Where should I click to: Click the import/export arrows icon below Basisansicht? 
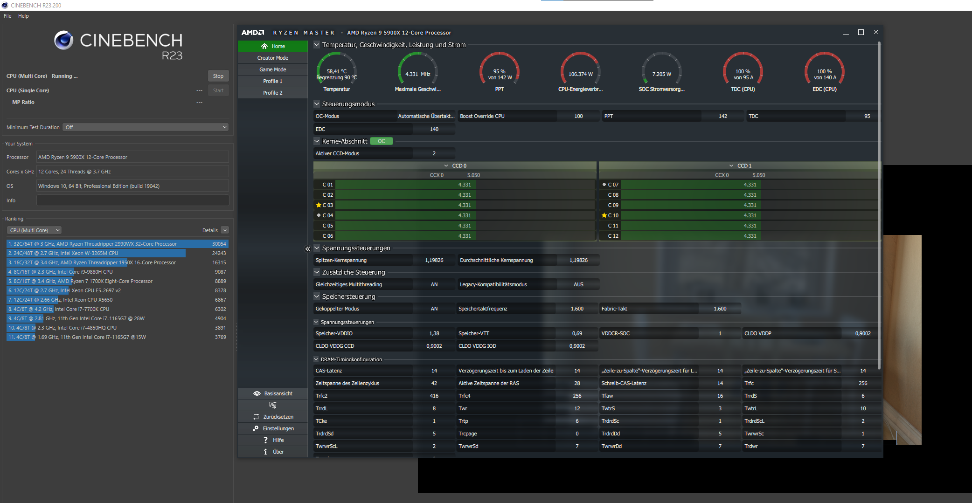273,405
